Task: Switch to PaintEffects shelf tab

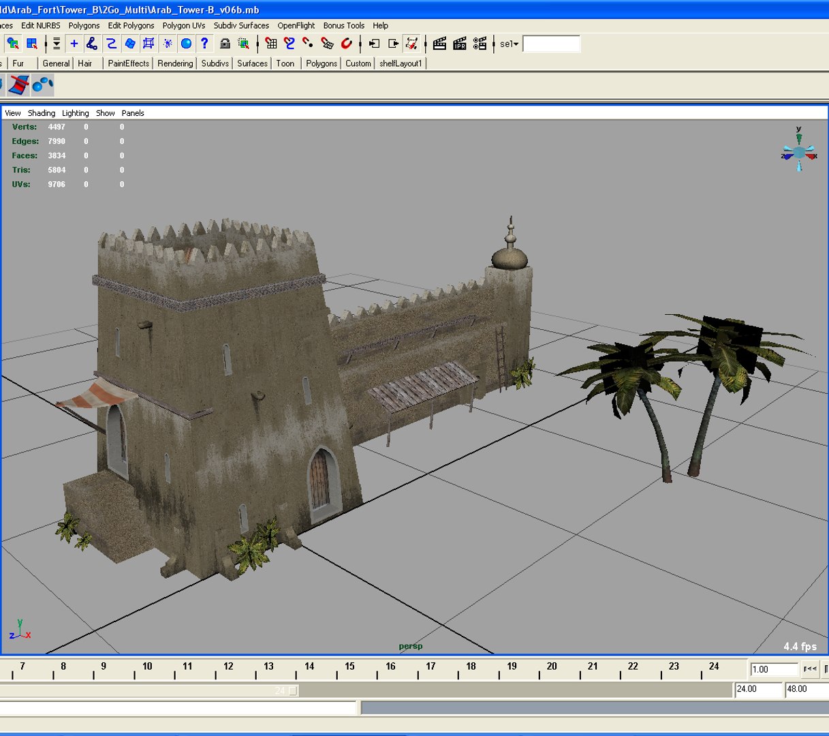Action: click(128, 63)
